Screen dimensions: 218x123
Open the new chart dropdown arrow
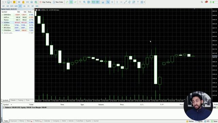(x=6, y=2)
